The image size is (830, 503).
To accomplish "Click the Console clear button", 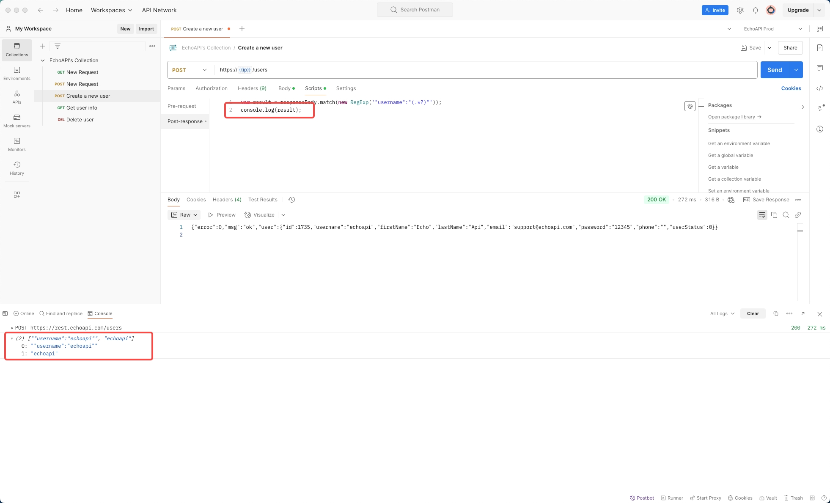I will 753,314.
